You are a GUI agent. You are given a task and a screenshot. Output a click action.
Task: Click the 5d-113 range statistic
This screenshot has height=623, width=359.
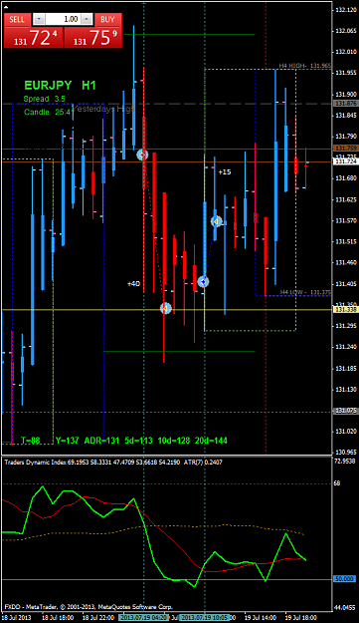pos(138,441)
